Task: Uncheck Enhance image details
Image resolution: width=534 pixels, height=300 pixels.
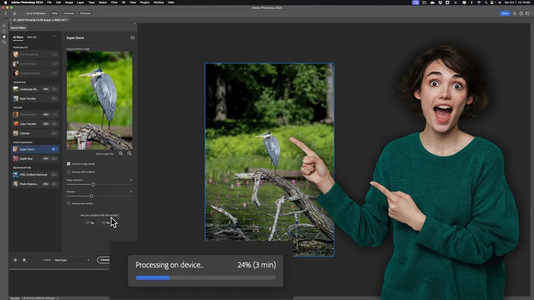Action: click(x=68, y=164)
